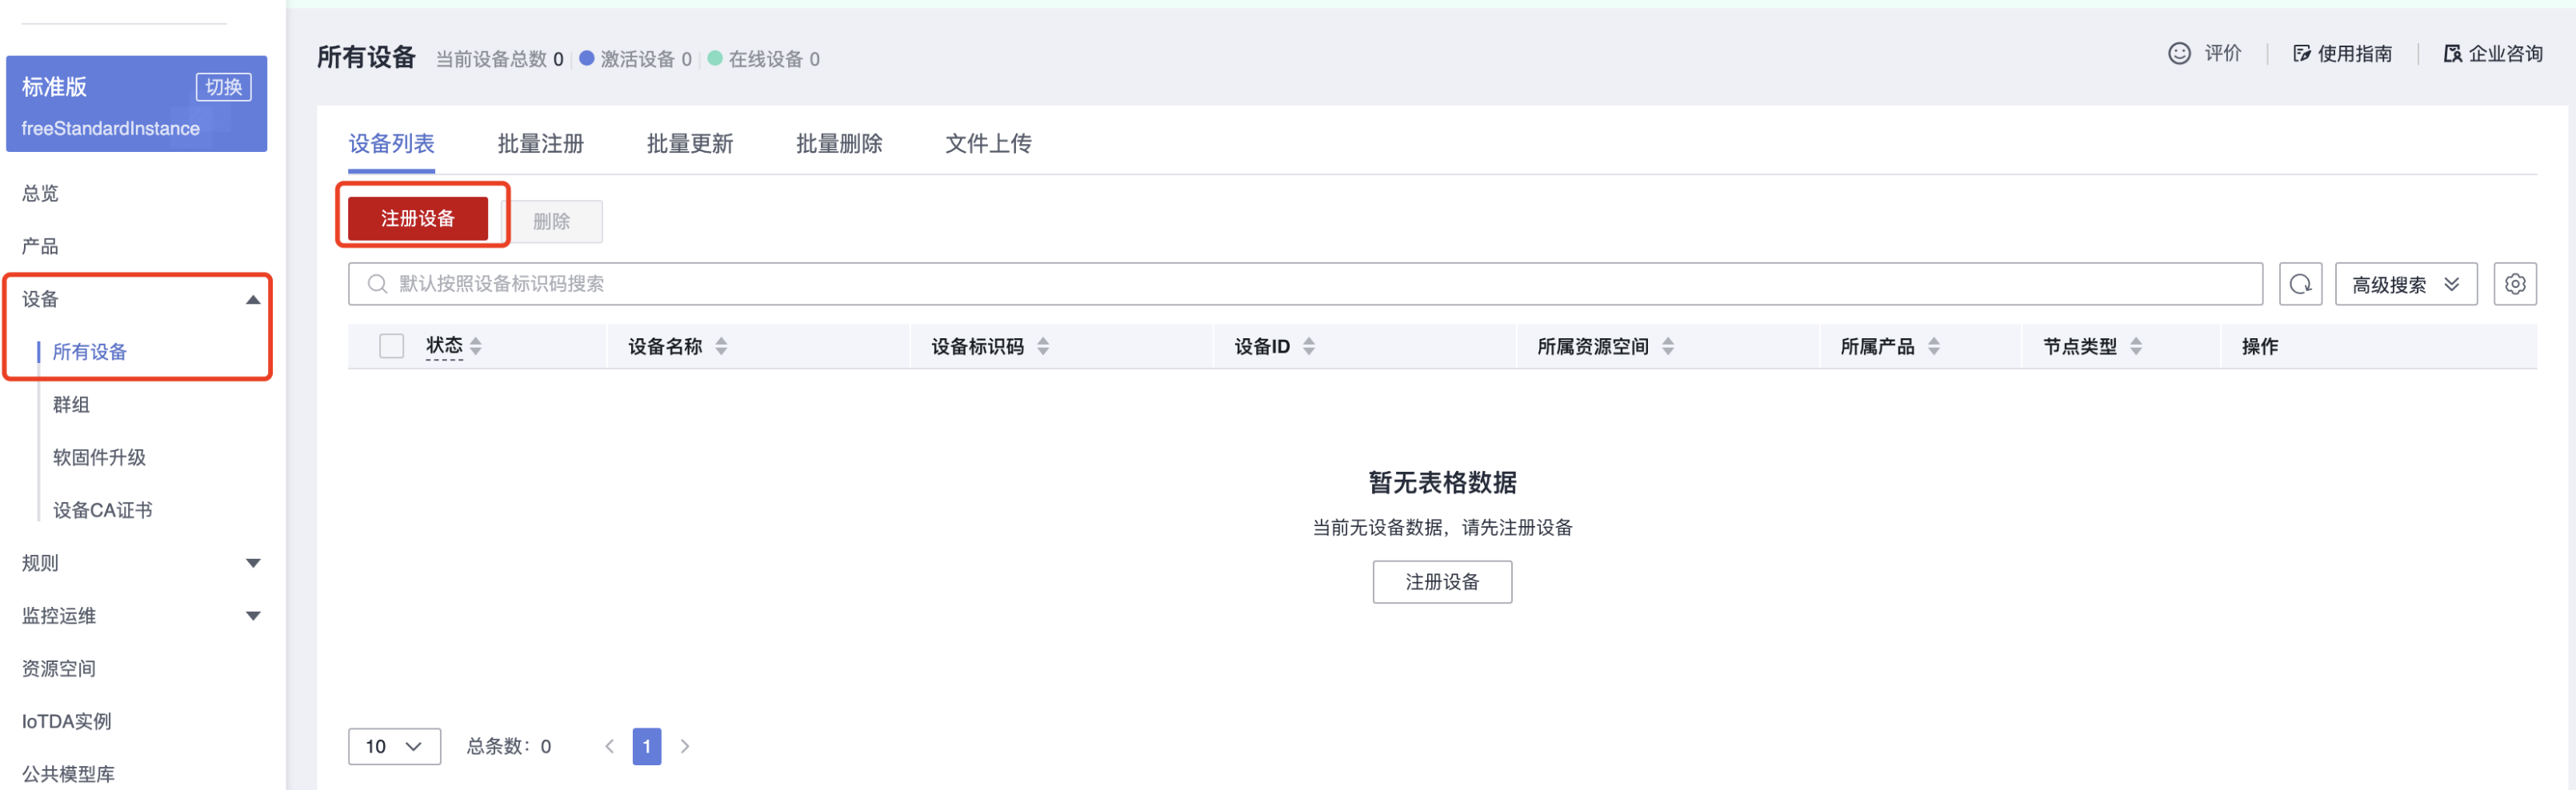This screenshot has height=790, width=2576.
Task: Sort by node type column arrows
Action: pyautogui.click(x=2135, y=347)
